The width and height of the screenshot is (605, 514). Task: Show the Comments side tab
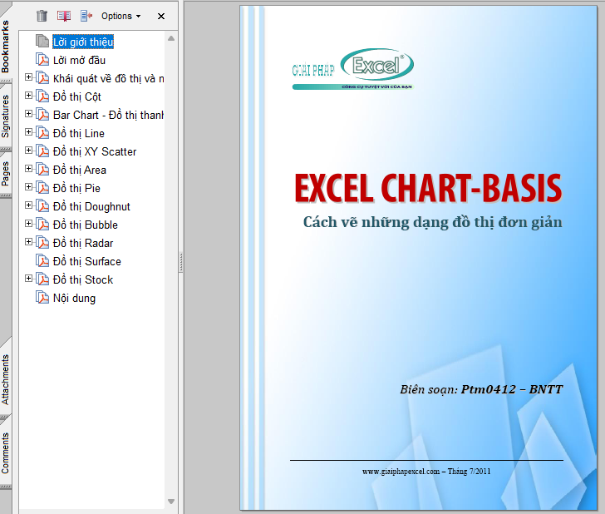click(7, 452)
